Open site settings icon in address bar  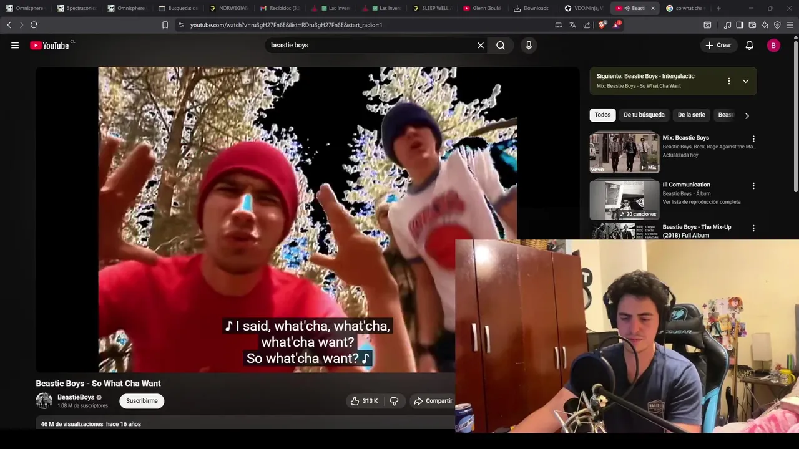point(181,25)
